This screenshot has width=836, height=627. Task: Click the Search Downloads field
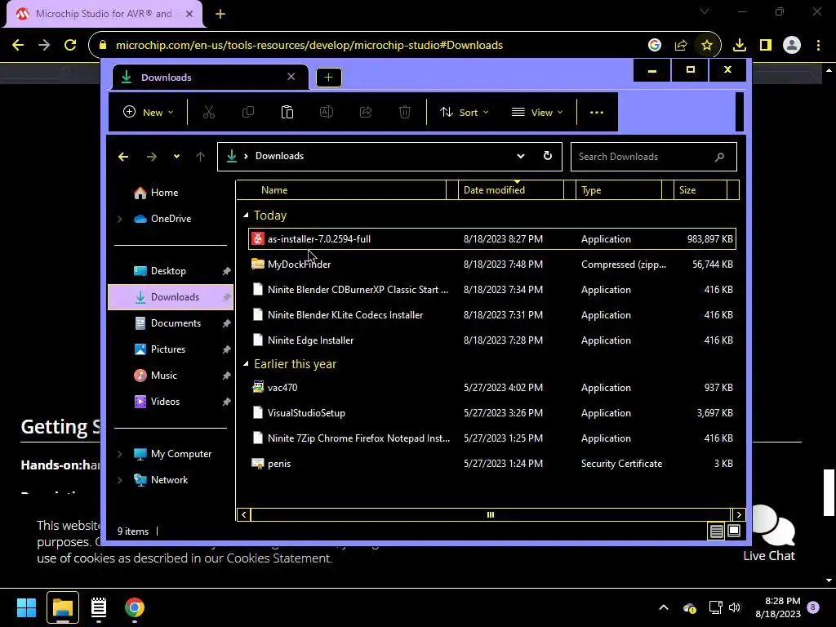point(654,157)
